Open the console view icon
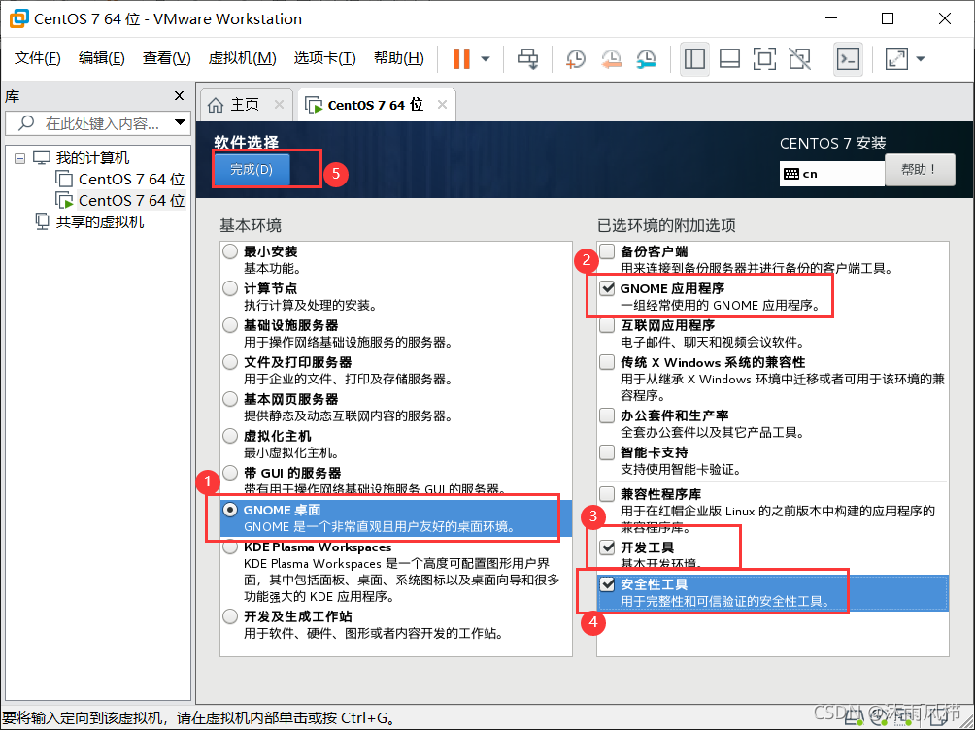Viewport: 975px width, 730px height. [848, 59]
